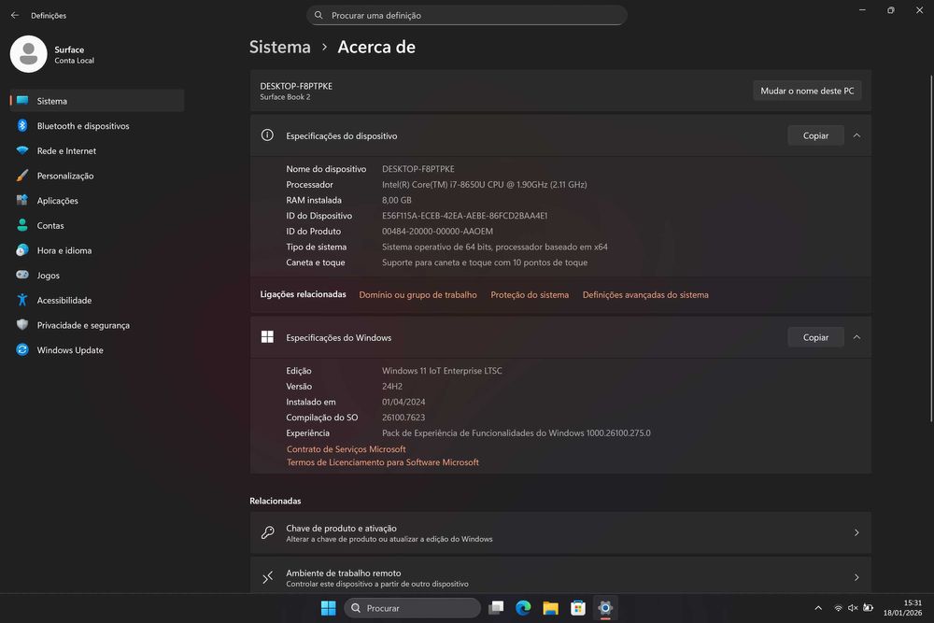Click the Aplicações icon in sidebar
The height and width of the screenshot is (623, 934).
[22, 201]
